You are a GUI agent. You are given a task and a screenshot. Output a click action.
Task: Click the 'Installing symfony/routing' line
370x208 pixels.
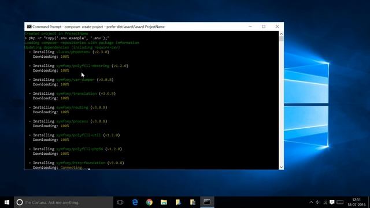(x=68, y=107)
